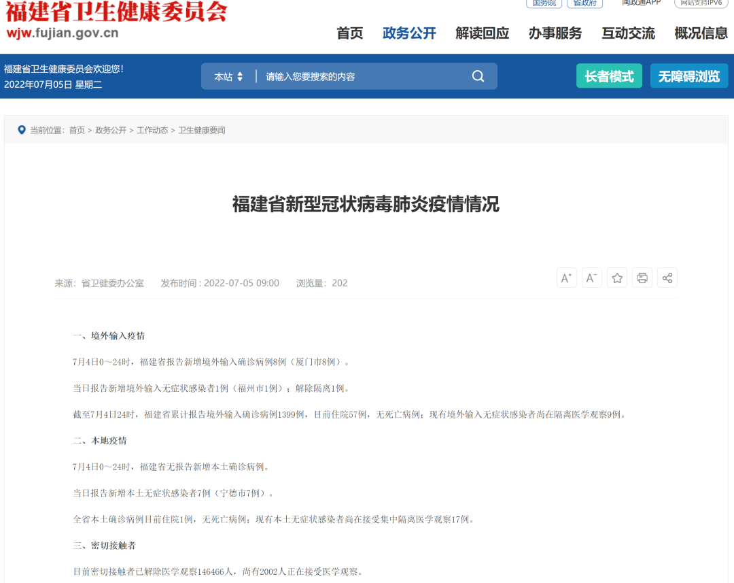
Task: Click the heading 三、密切接触者
Action: [105, 546]
